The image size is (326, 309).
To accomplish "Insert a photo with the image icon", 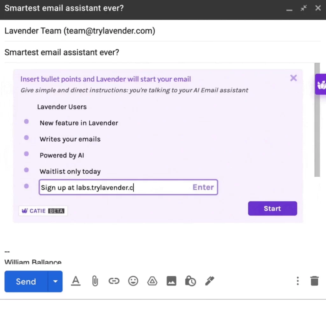I will 171,281.
